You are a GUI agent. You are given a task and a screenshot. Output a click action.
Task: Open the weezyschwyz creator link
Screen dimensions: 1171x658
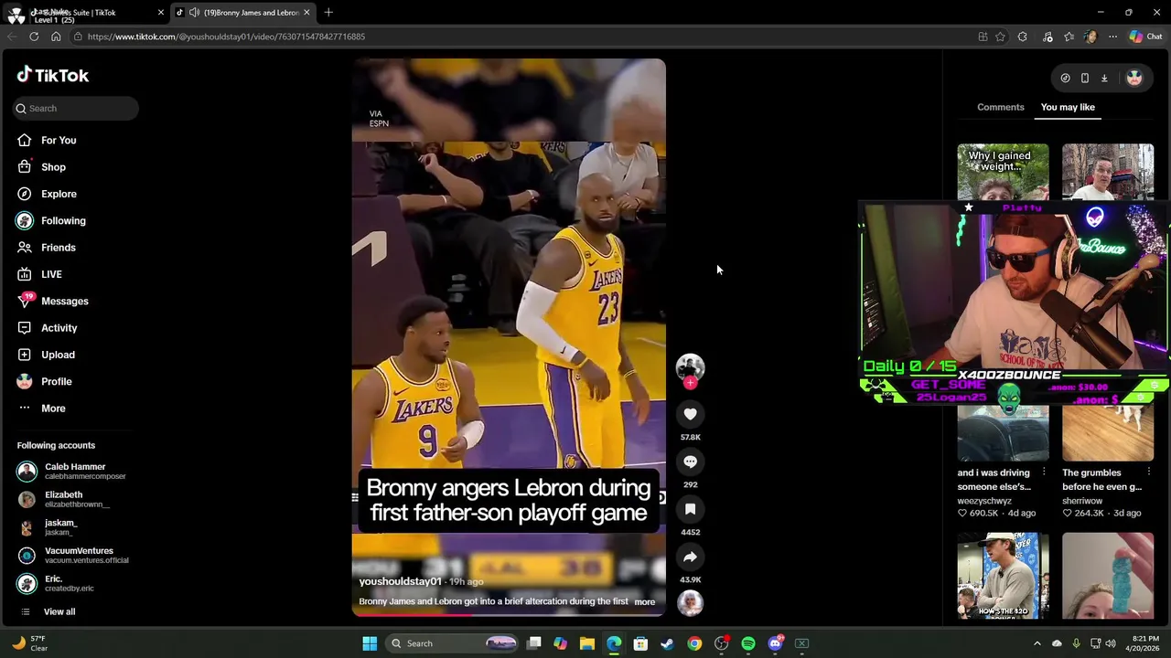coord(984,501)
